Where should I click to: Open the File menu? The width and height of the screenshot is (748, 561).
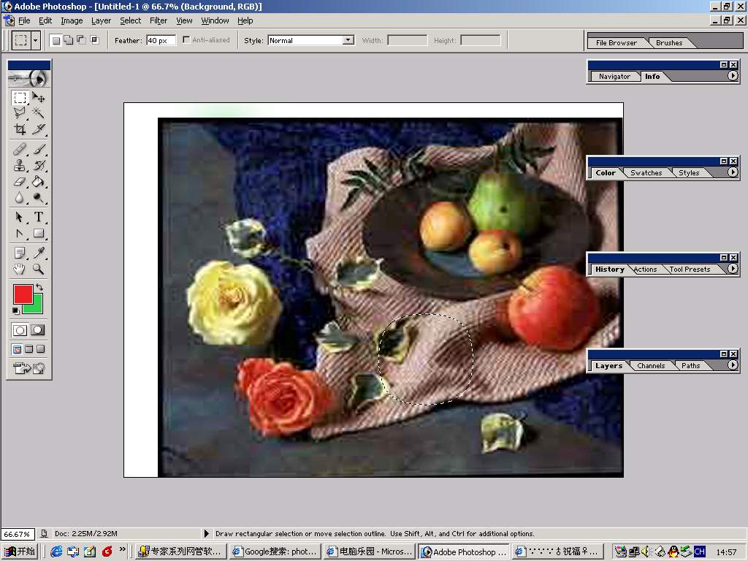[24, 20]
